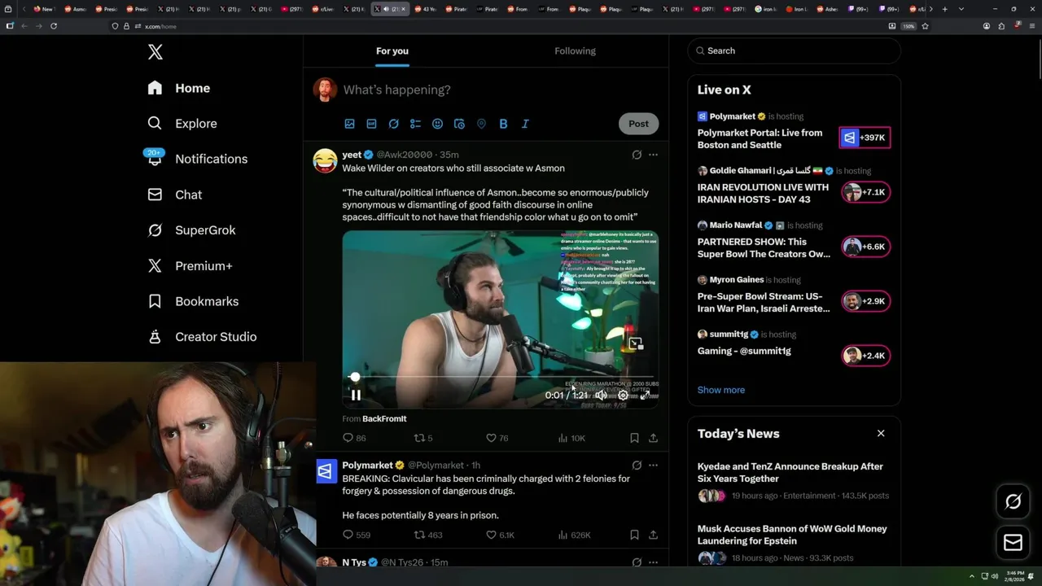Open a new browser tab

point(944,9)
